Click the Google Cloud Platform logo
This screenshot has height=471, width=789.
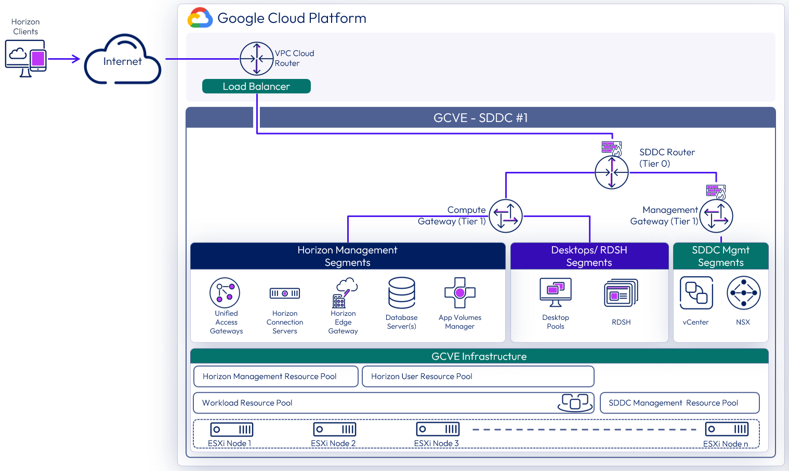[x=200, y=18]
